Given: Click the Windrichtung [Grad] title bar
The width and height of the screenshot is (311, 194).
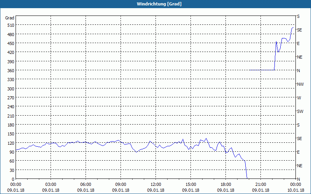Looking at the screenshot, I should tap(155, 4).
